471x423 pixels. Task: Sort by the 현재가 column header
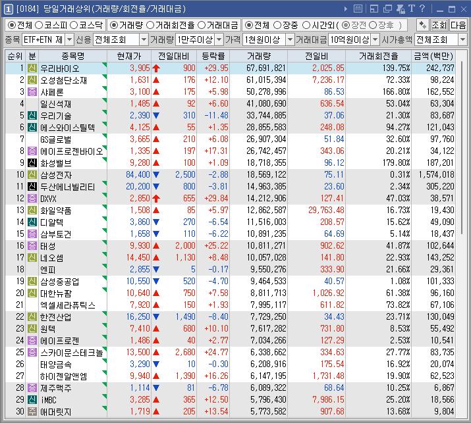[129, 56]
